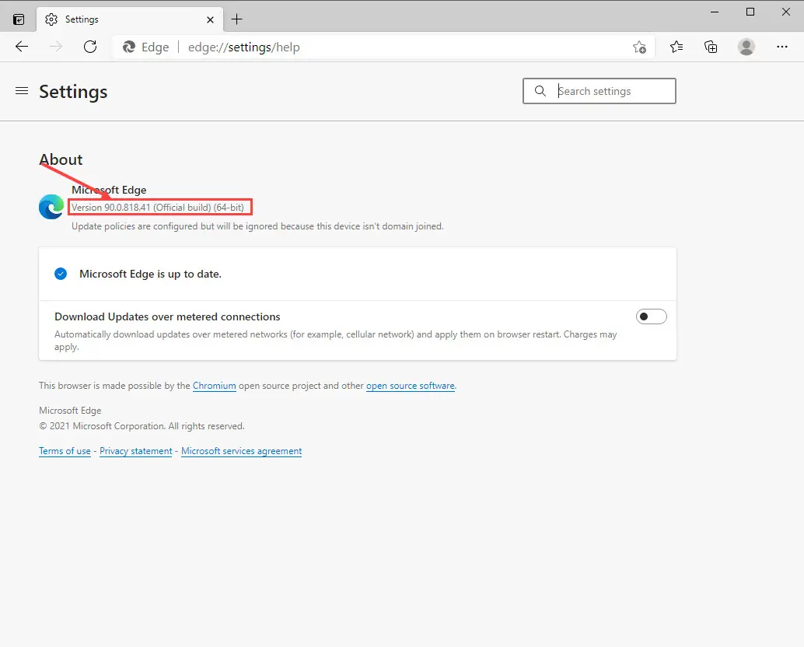
Task: Click the search magnifier icon
Action: tap(540, 91)
